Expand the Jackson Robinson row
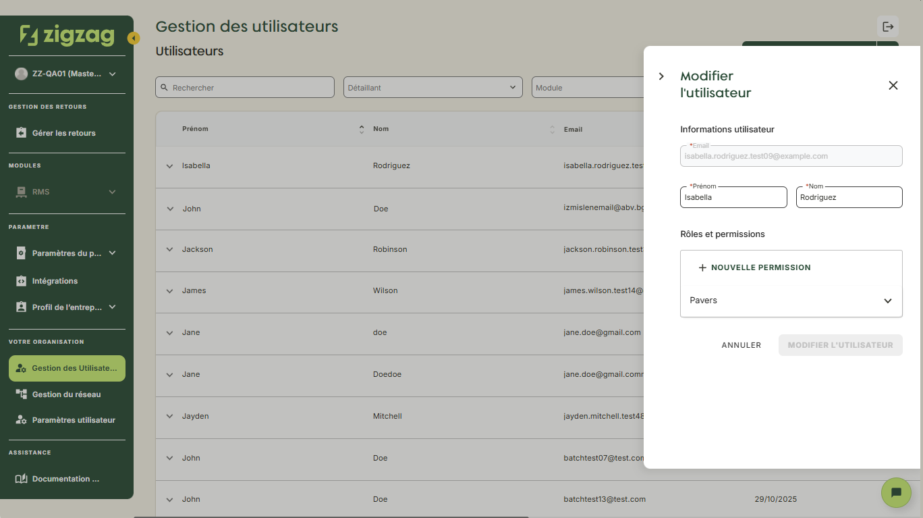 [170, 249]
